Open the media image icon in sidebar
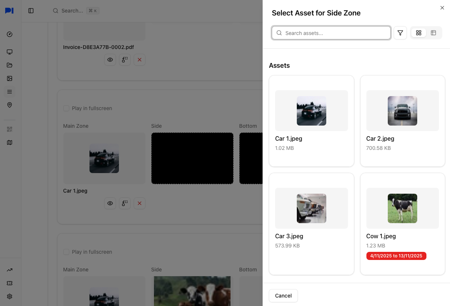Viewport: 450px width, 306px height. pos(10,78)
